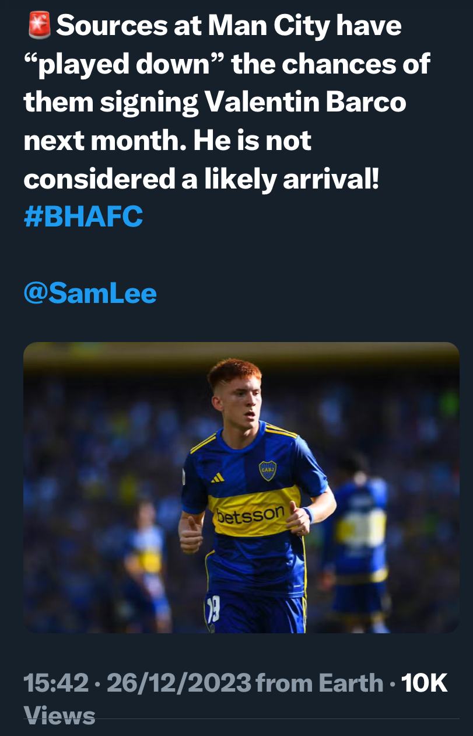This screenshot has height=736, width=473.
Task: Click the 15:42 timestamp
Action: tap(57, 683)
